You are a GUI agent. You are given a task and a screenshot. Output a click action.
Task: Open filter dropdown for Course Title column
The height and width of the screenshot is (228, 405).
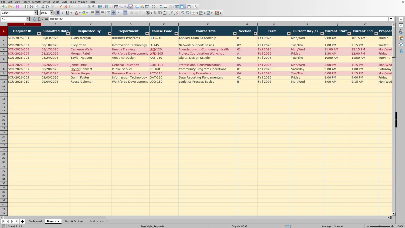[235, 34]
